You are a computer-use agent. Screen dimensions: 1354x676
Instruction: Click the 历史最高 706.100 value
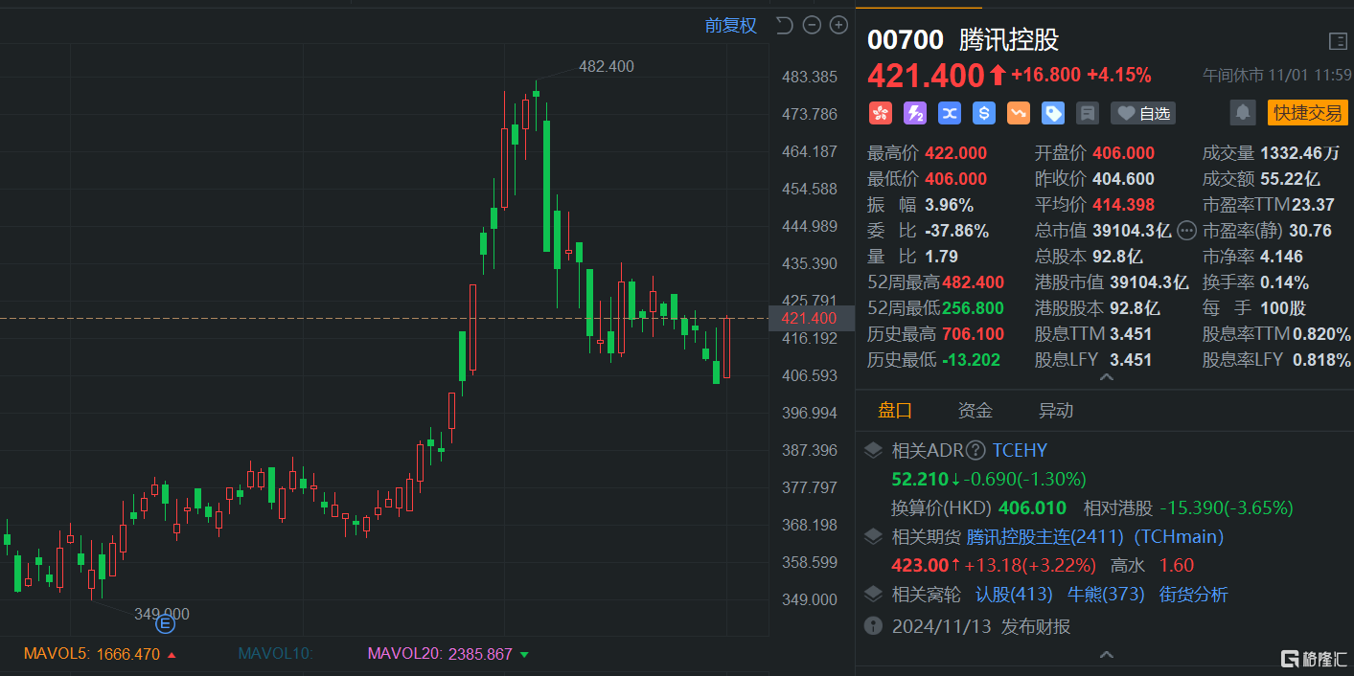coord(973,334)
